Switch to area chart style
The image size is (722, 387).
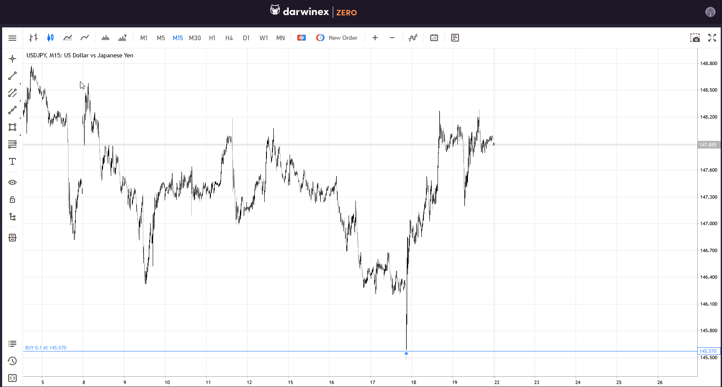(68, 38)
